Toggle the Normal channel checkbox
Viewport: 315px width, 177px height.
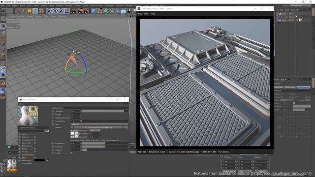coord(35,152)
